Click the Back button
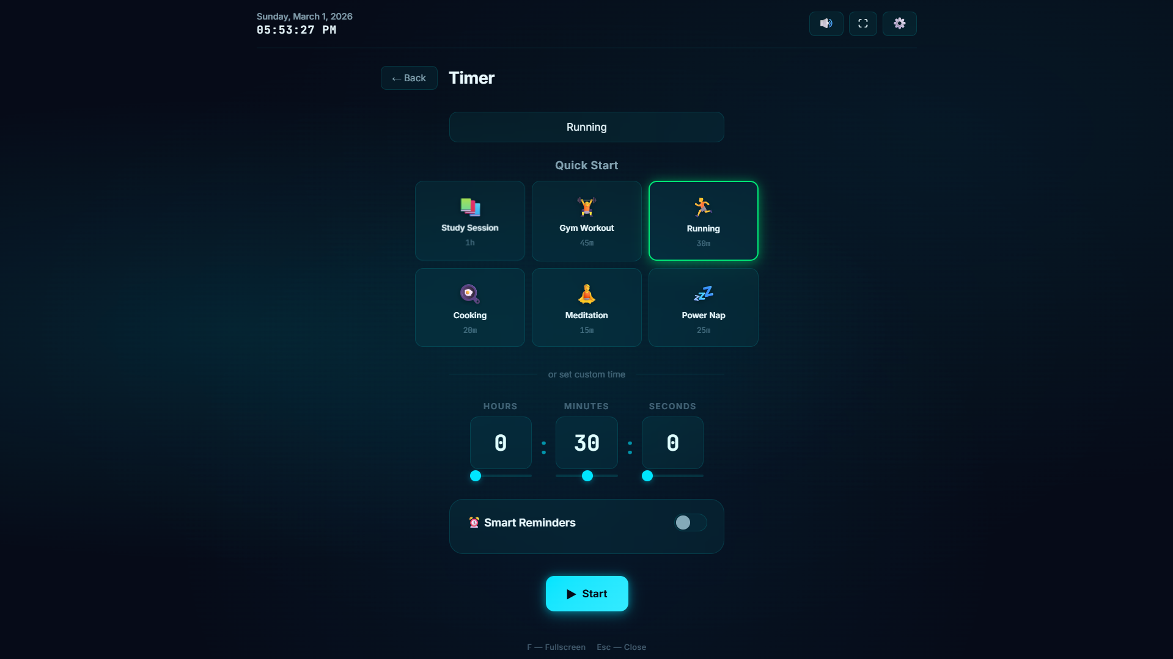Image resolution: width=1173 pixels, height=659 pixels. pyautogui.click(x=409, y=78)
